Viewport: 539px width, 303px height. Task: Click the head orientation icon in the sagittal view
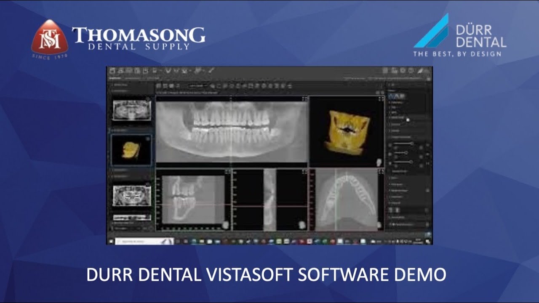tap(225, 225)
